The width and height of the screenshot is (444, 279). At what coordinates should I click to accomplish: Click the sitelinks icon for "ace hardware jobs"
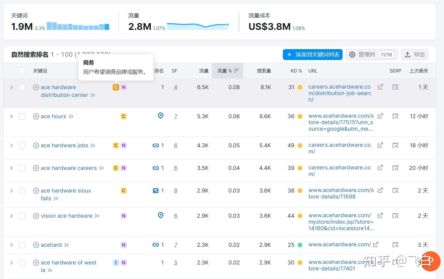pyautogui.click(x=156, y=145)
